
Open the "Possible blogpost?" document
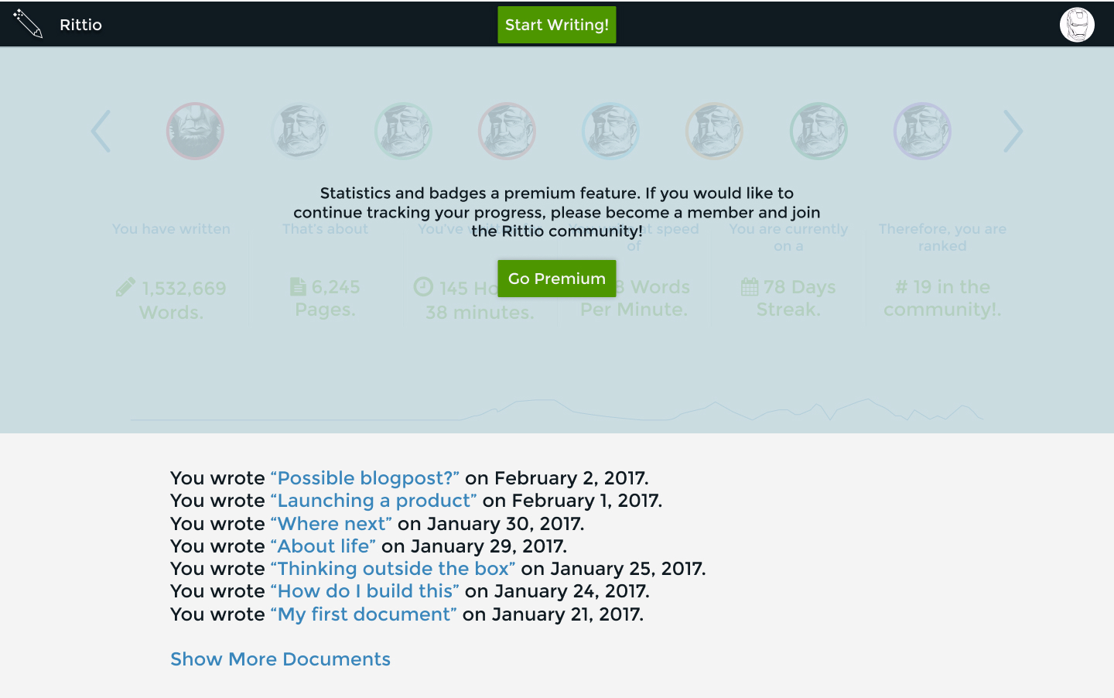365,478
